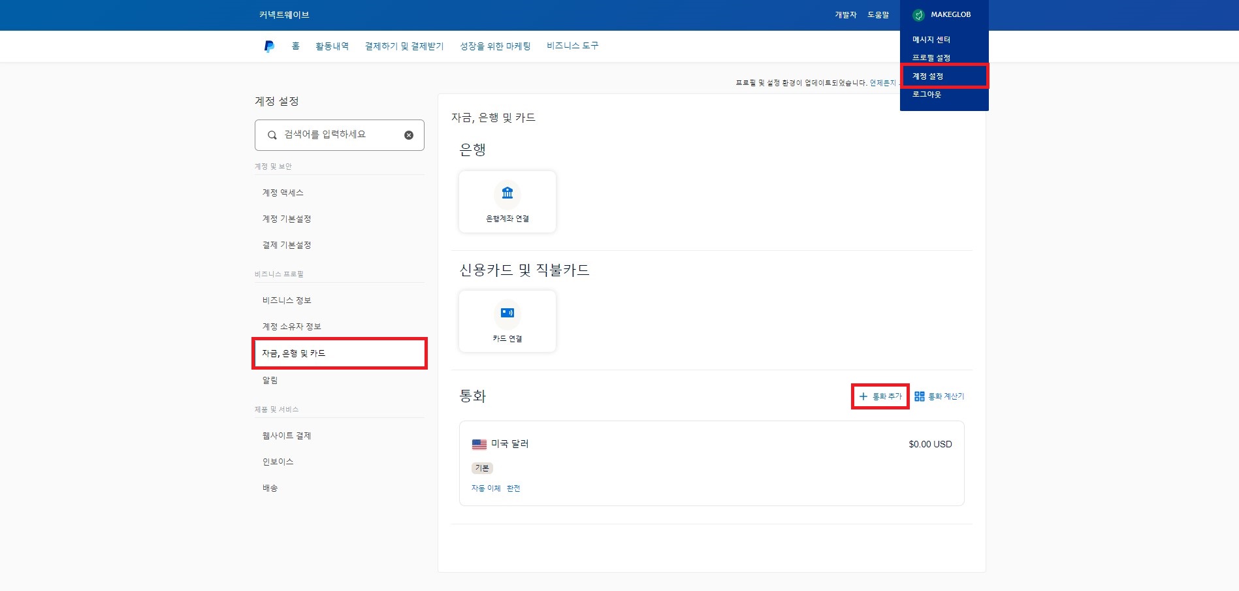Open the currency calculator icon

(920, 396)
